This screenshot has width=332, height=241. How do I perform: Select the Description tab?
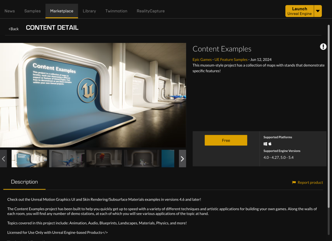click(x=24, y=182)
